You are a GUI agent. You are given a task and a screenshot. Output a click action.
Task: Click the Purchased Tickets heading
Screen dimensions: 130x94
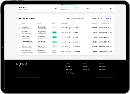tap(26, 18)
